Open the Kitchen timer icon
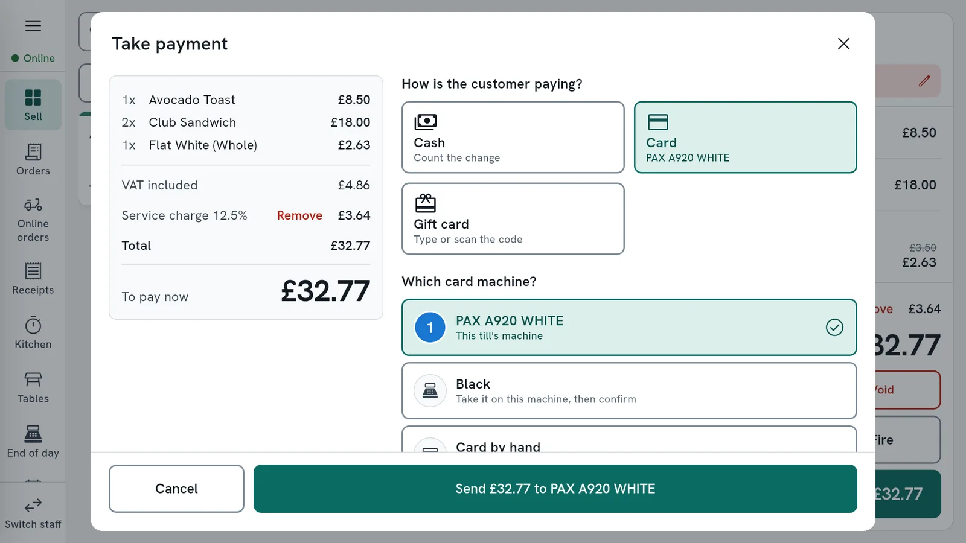 click(x=33, y=325)
